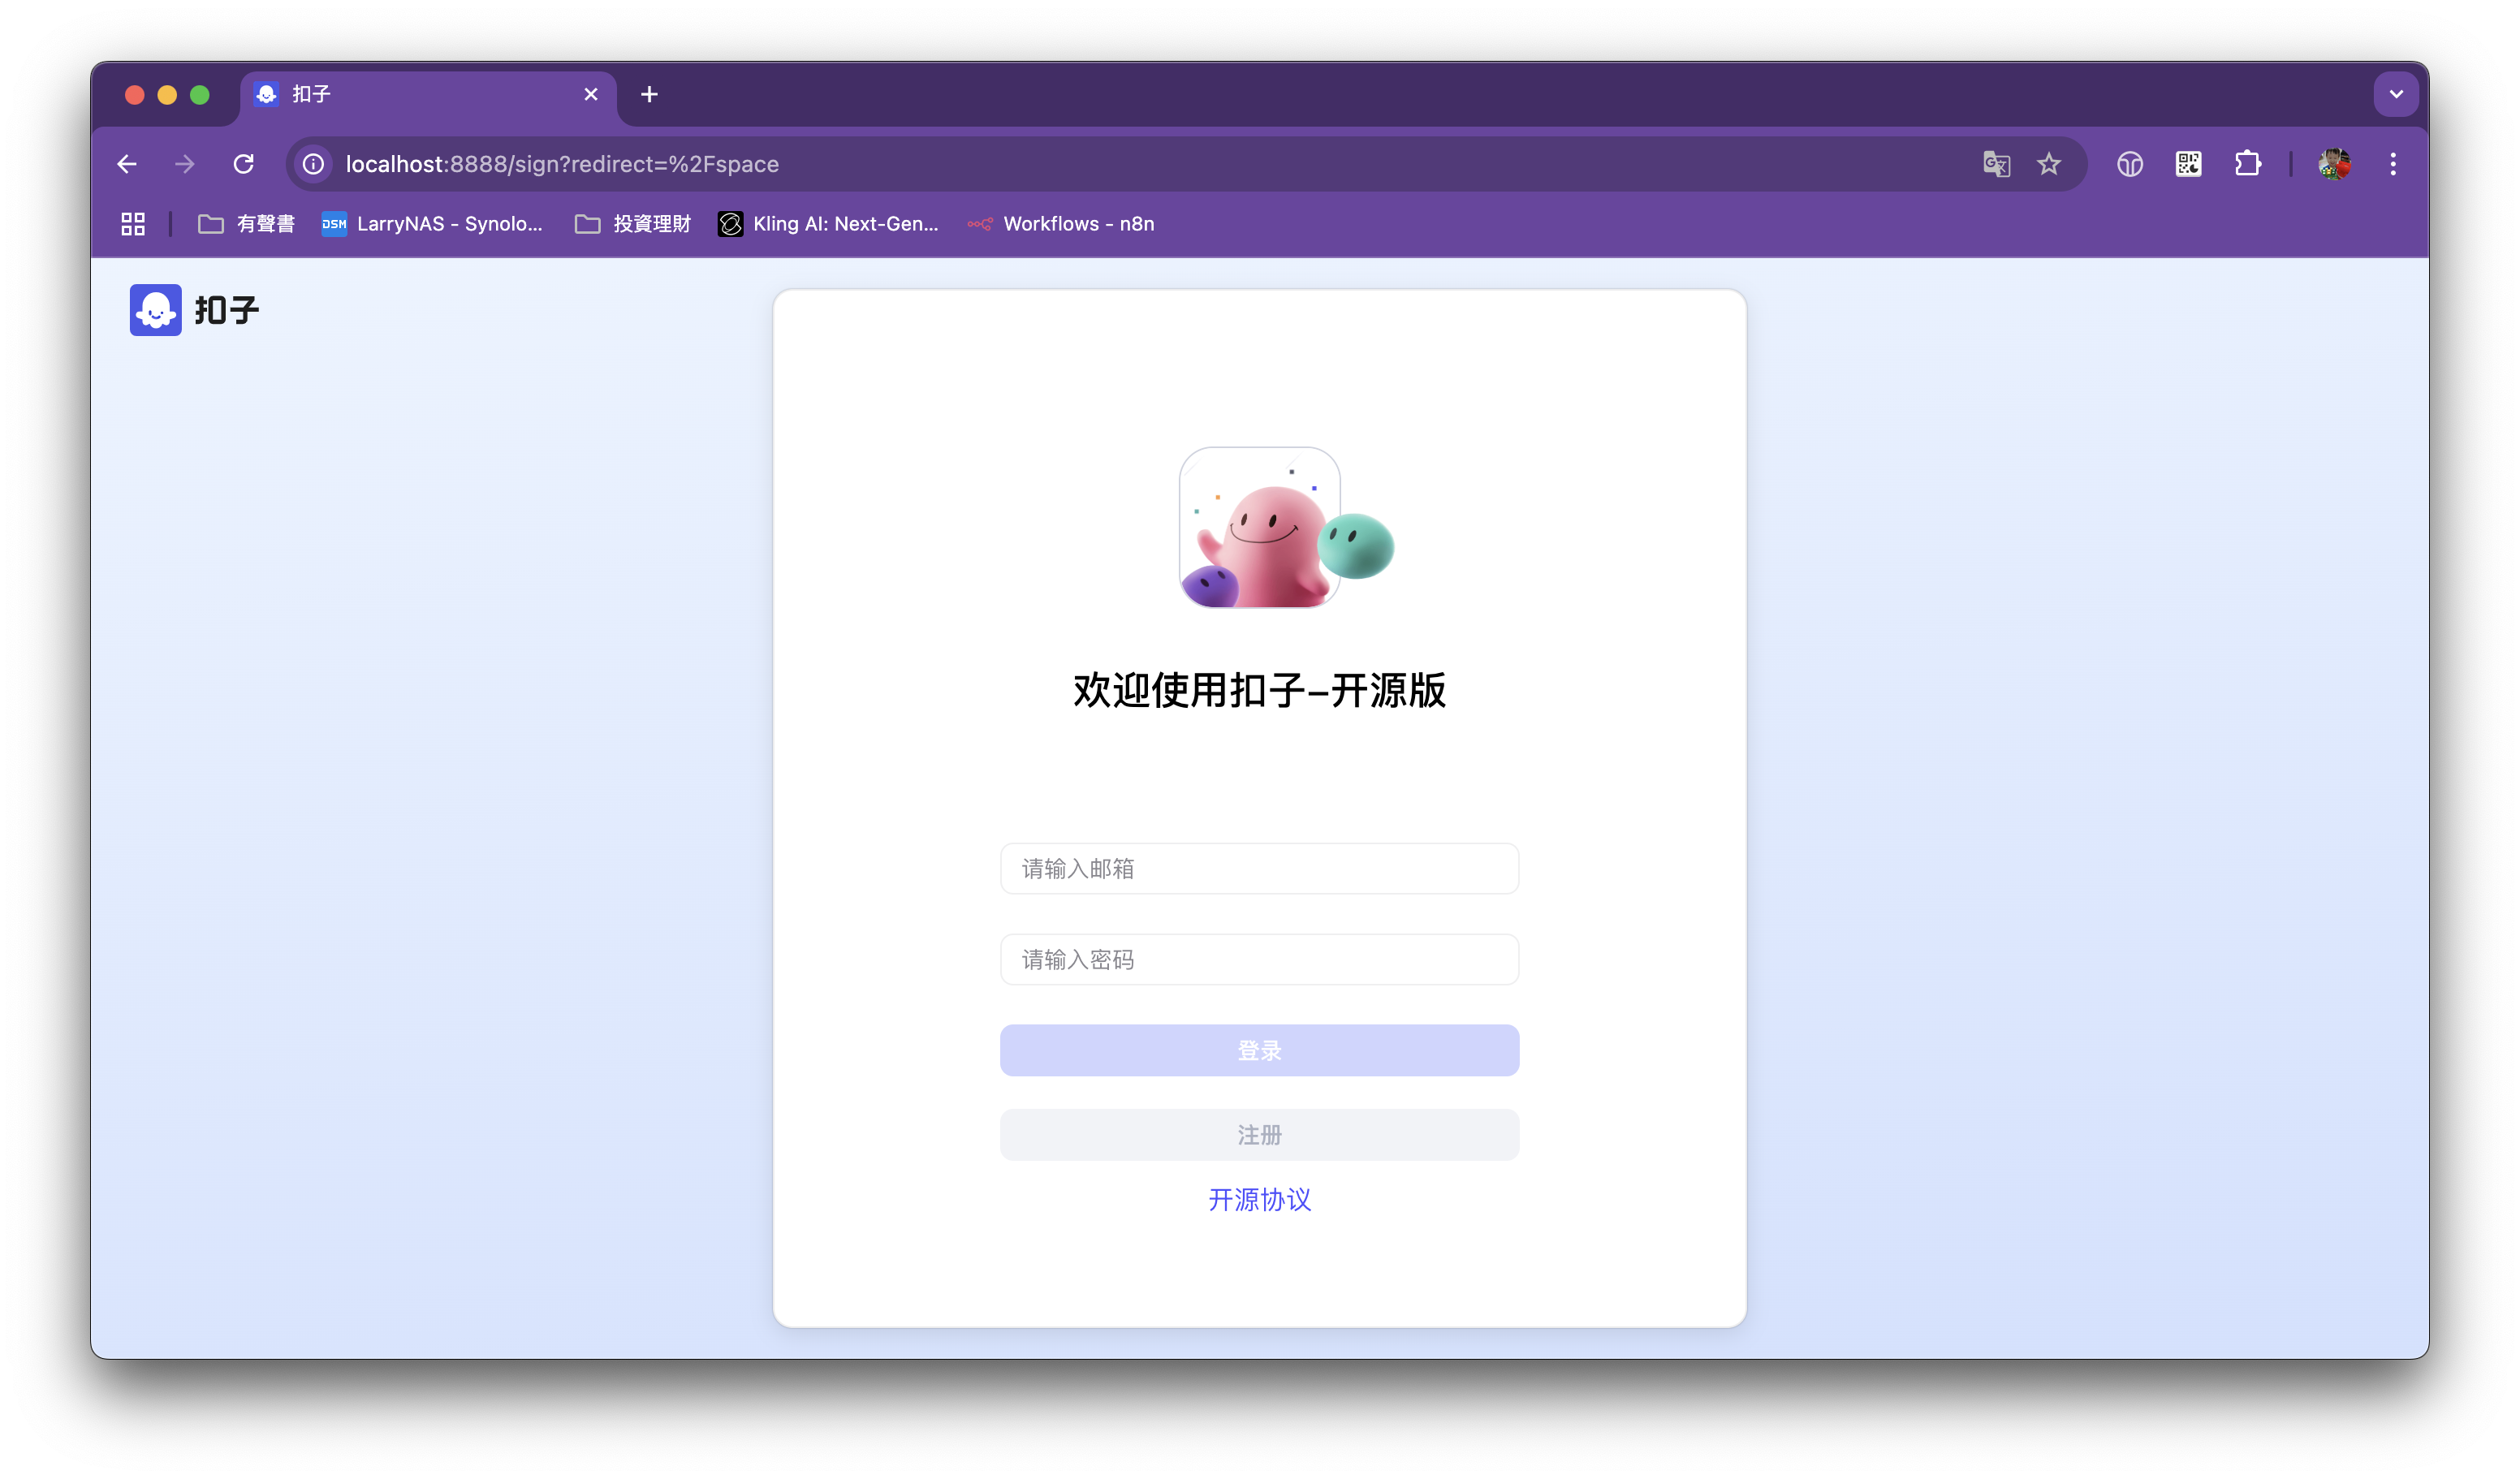Click the 注册 register button
The image size is (2520, 1479).
coord(1259,1134)
